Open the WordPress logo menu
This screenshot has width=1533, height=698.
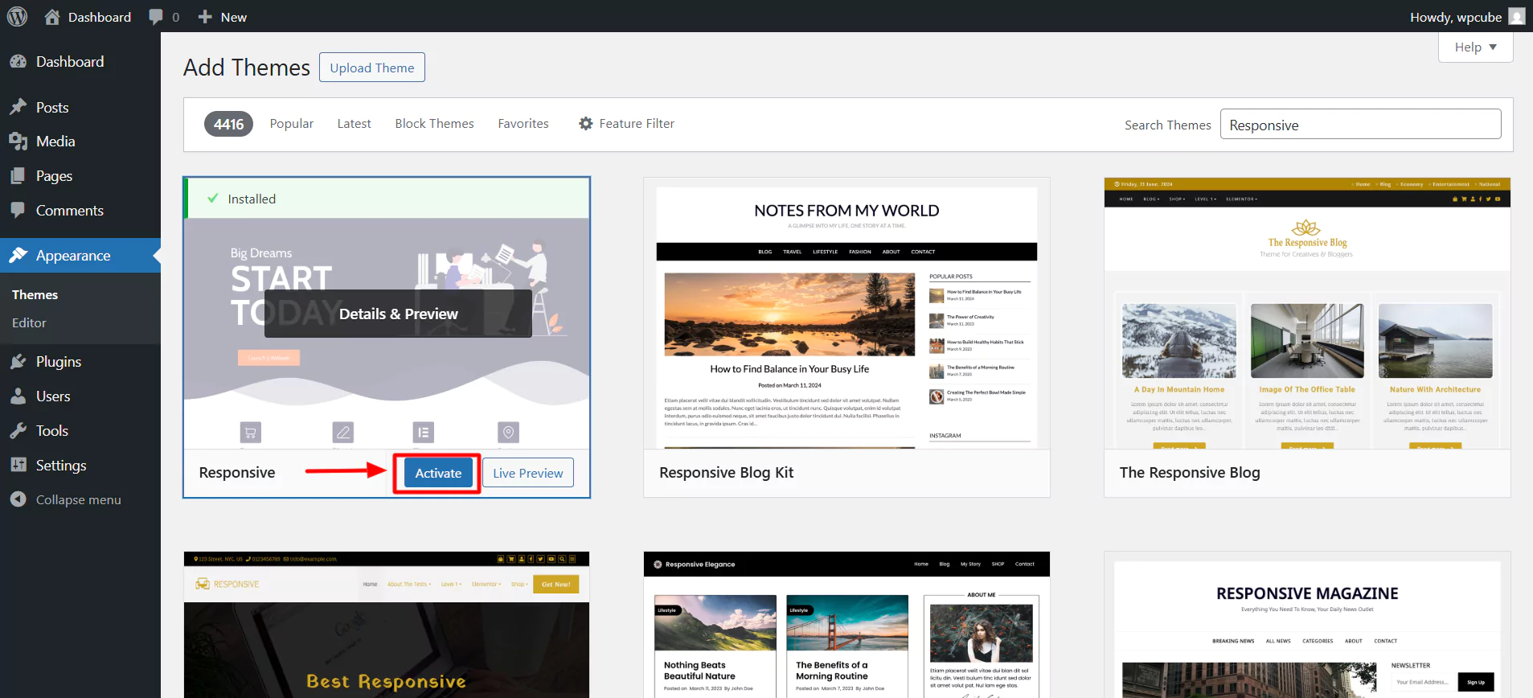17,16
